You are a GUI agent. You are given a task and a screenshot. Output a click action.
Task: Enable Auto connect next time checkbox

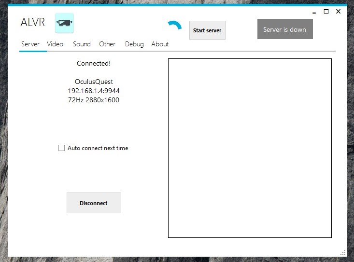point(61,148)
